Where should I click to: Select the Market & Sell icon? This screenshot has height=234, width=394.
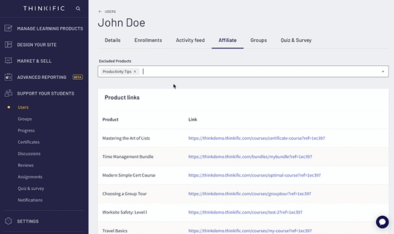coord(8,61)
